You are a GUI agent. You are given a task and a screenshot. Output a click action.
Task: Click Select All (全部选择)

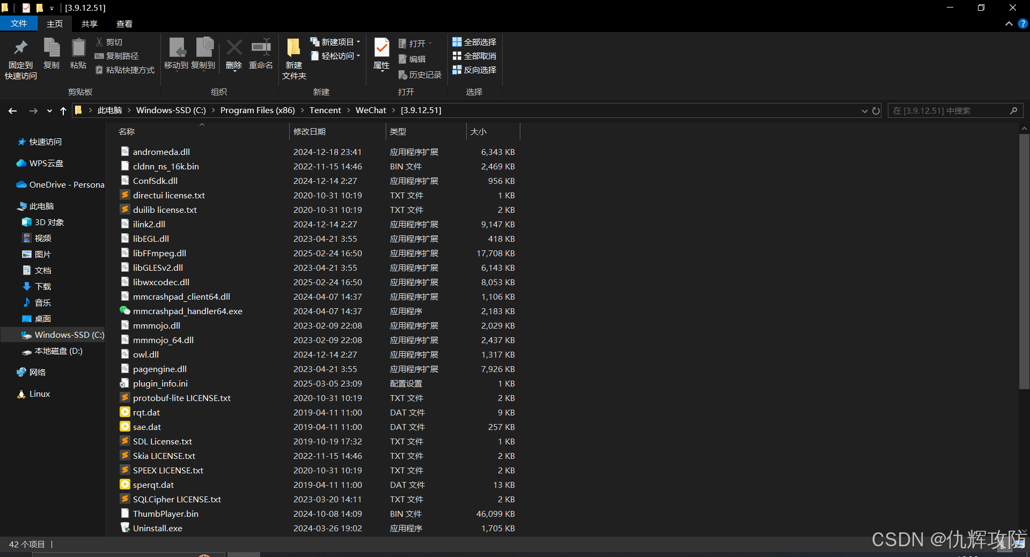pyautogui.click(x=474, y=42)
